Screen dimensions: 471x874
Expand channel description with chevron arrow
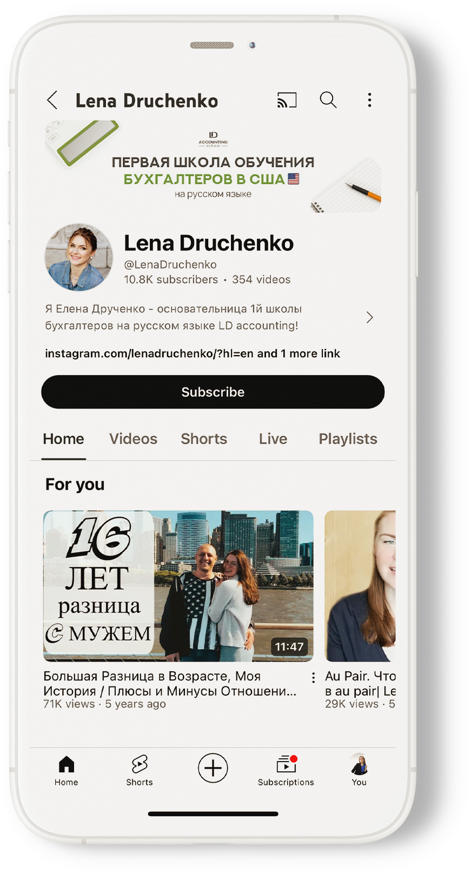pos(370,317)
